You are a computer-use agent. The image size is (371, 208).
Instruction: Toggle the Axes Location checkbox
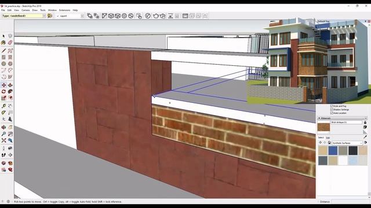click(x=332, y=113)
